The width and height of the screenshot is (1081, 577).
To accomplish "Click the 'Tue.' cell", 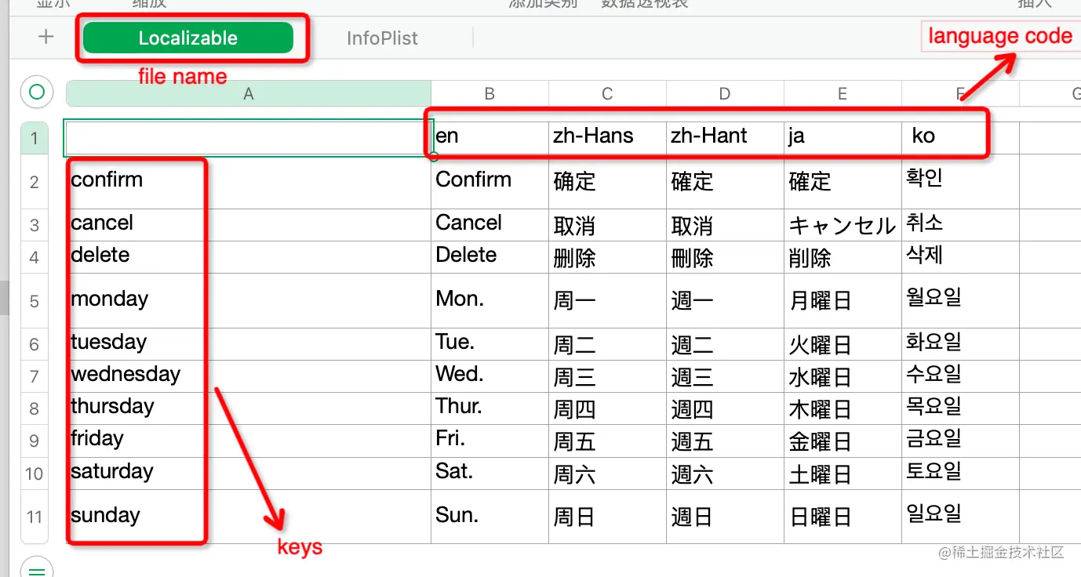I will [490, 344].
